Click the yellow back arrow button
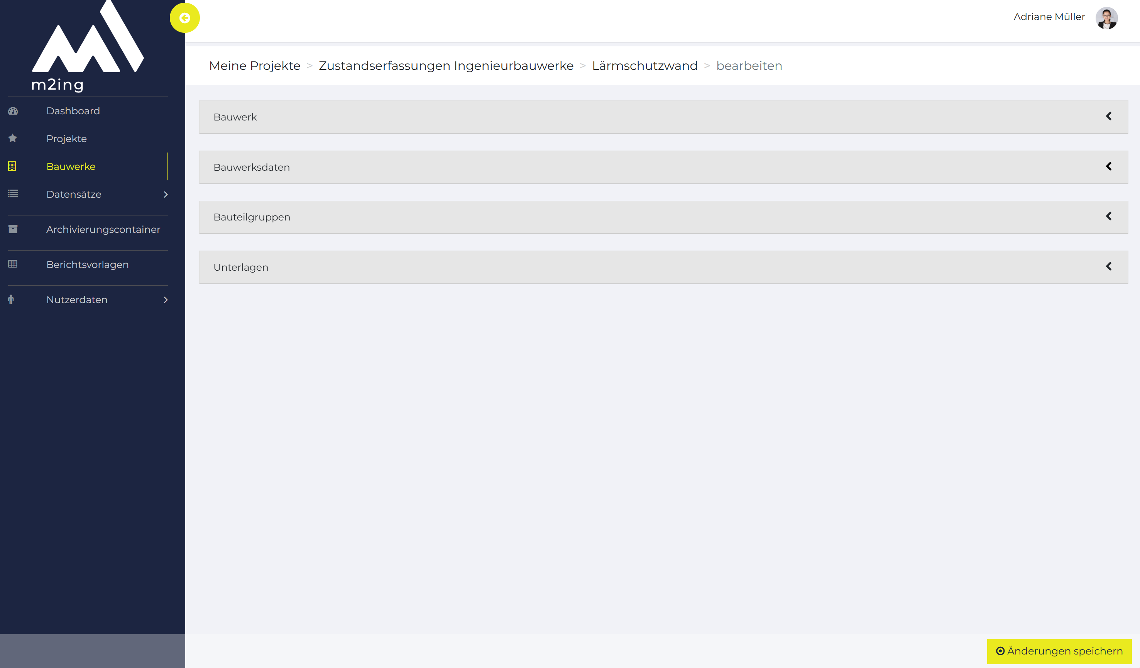This screenshot has width=1140, height=668. 184,18
